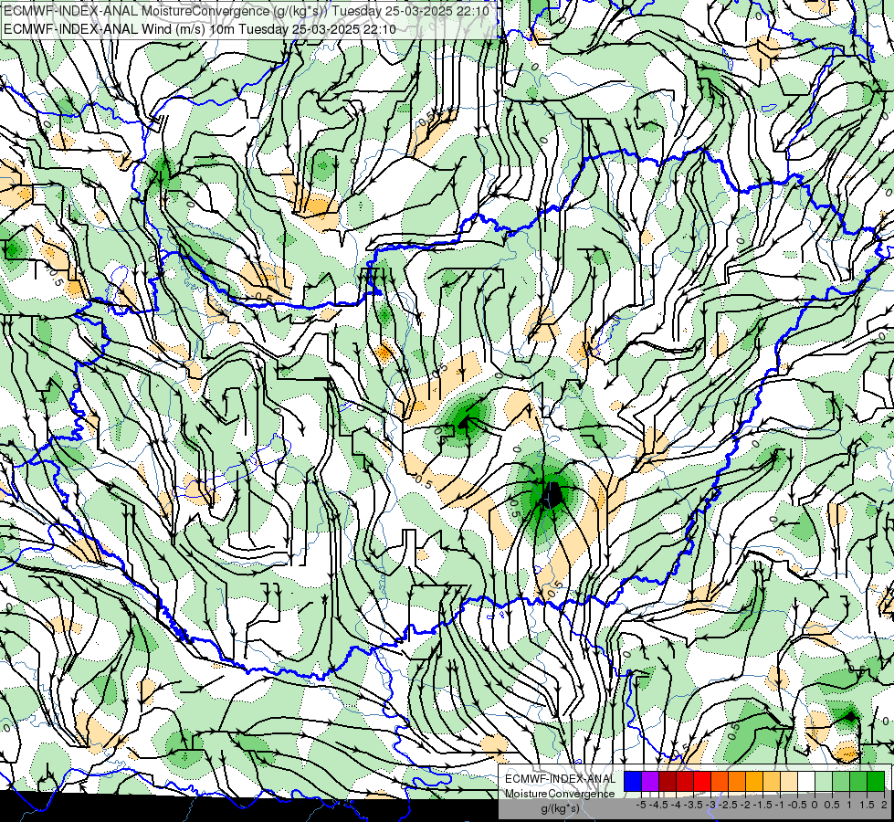
Task: Click the legend tick label "-3.5"
Action: [693, 805]
